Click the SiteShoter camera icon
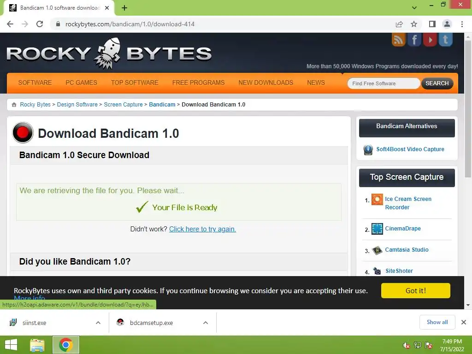 click(377, 271)
